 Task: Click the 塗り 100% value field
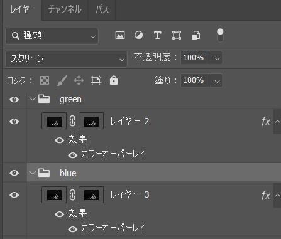point(196,80)
